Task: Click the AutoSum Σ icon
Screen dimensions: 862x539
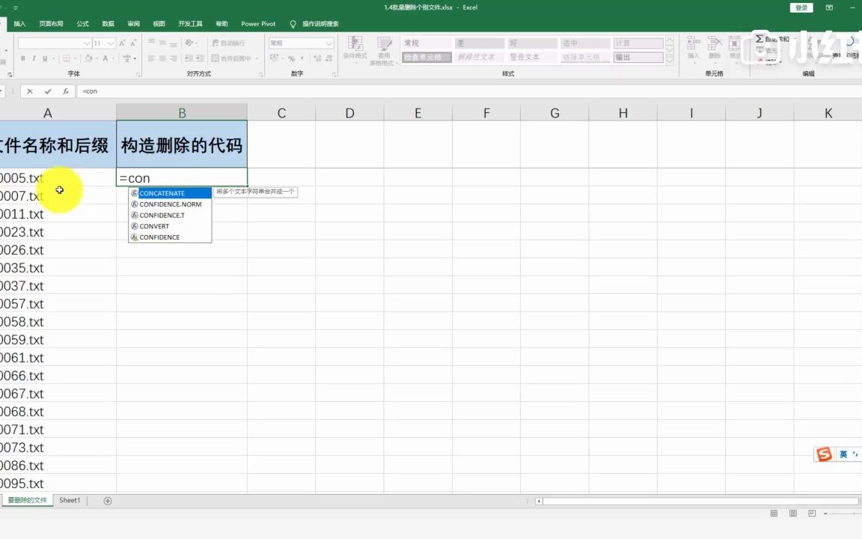Action: point(758,37)
